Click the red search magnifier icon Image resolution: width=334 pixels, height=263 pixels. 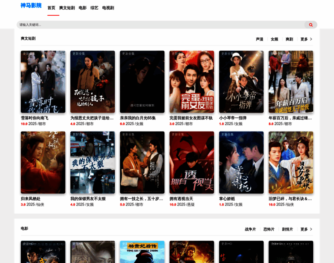311,25
